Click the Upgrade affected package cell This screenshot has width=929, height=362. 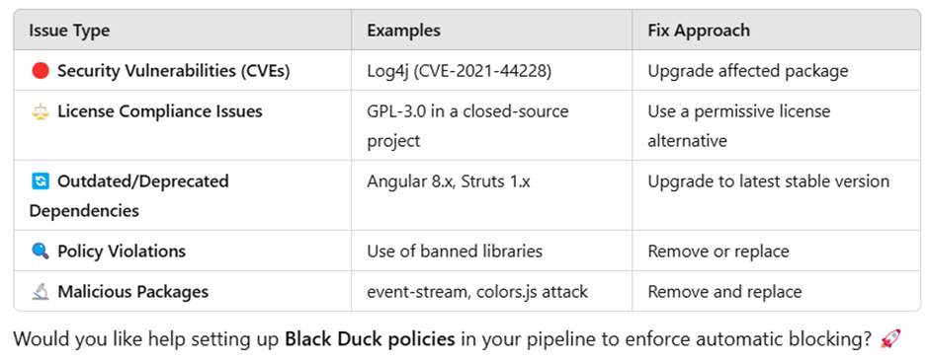point(776,70)
